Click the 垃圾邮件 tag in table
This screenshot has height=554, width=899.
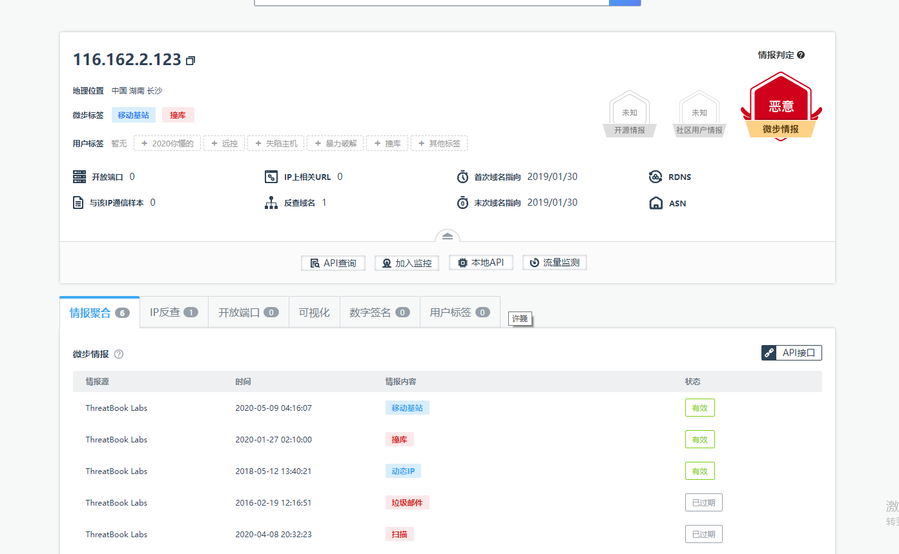point(408,502)
